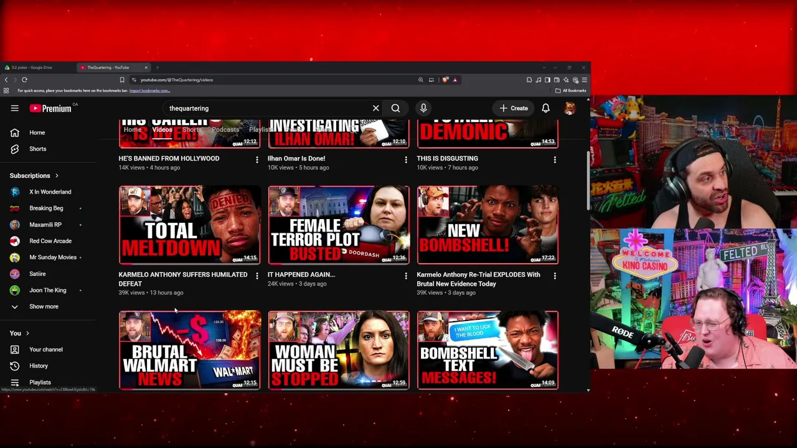The width and height of the screenshot is (797, 448).
Task: Open options for IT HAPPENED AGAIN video
Action: 406,276
